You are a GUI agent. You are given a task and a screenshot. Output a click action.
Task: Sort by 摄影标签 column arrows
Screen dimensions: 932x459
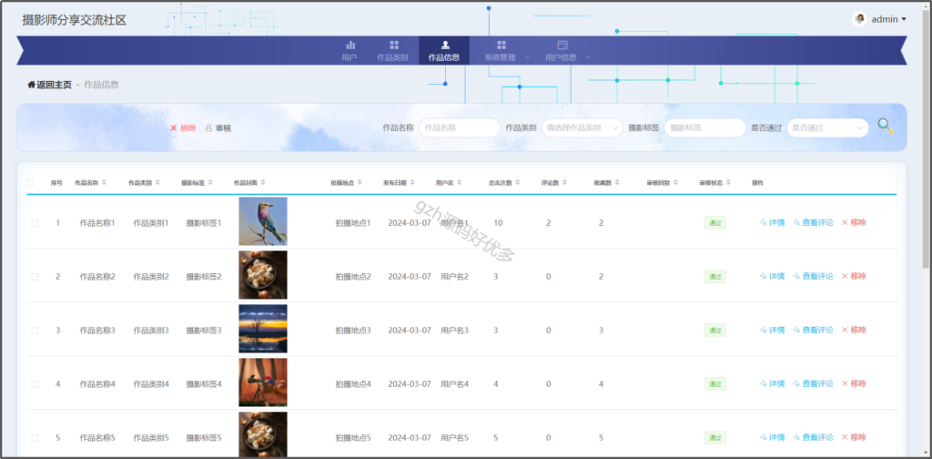pyautogui.click(x=210, y=182)
